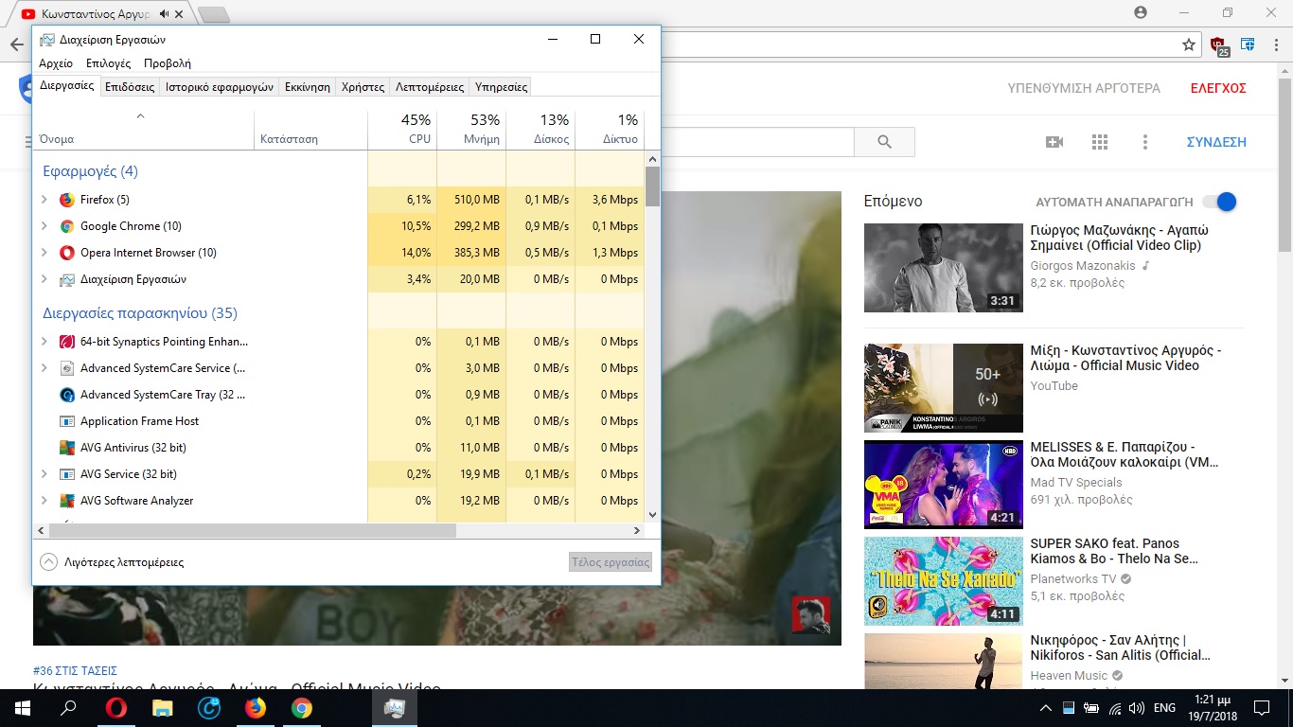The width and height of the screenshot is (1293, 727).
Task: Open the Επιλογές menu
Action: click(x=108, y=63)
